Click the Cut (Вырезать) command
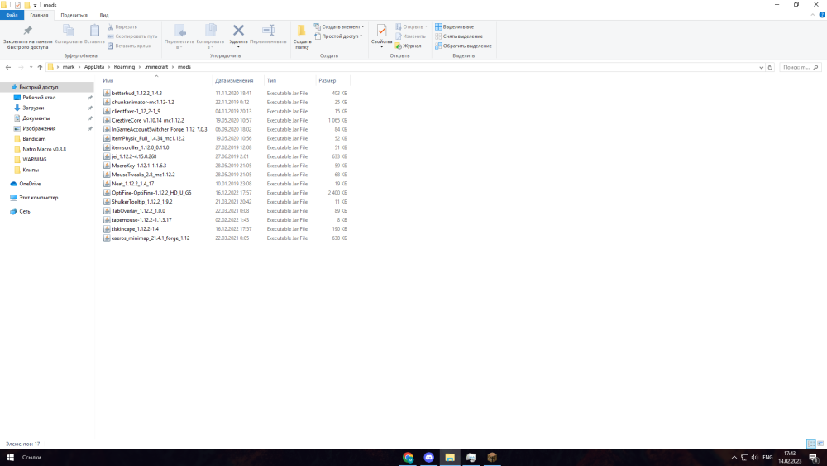This screenshot has height=466, width=827. tap(122, 27)
